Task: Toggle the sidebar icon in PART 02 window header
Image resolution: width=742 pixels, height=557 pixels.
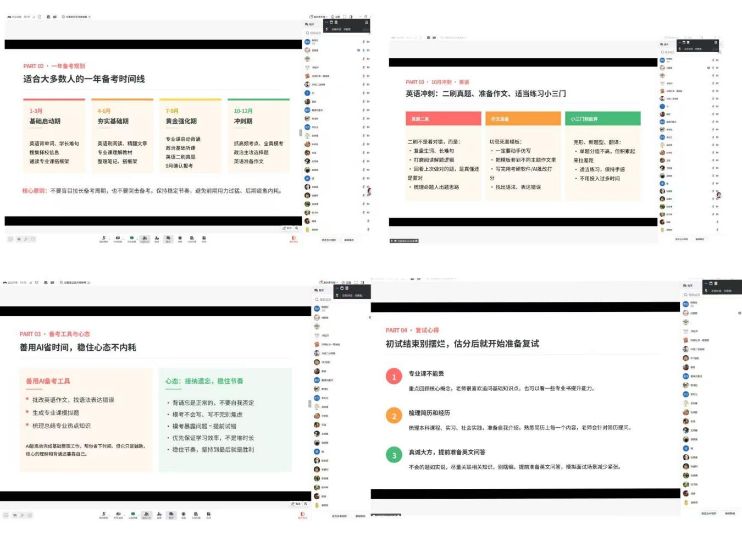Action: 351,16
